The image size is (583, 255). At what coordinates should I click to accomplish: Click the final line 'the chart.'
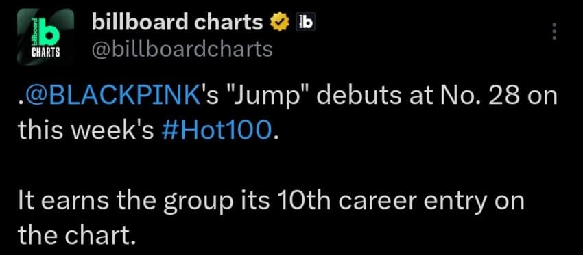coord(75,234)
